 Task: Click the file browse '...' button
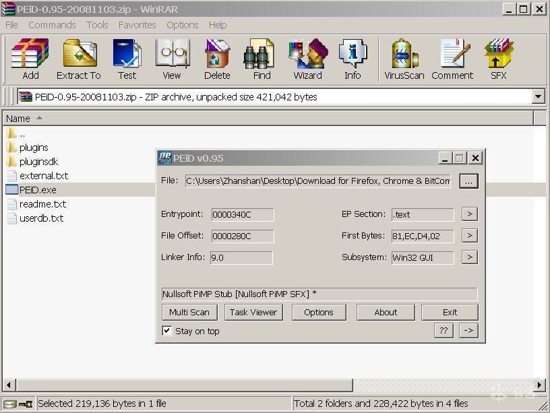pyautogui.click(x=468, y=181)
